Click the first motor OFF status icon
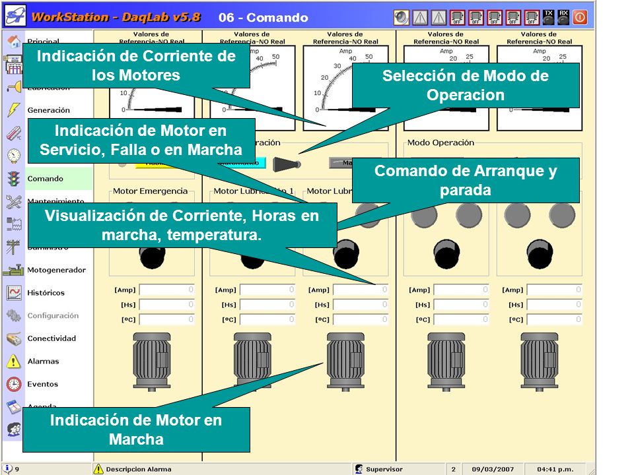This screenshot has height=475, width=634. (457, 17)
